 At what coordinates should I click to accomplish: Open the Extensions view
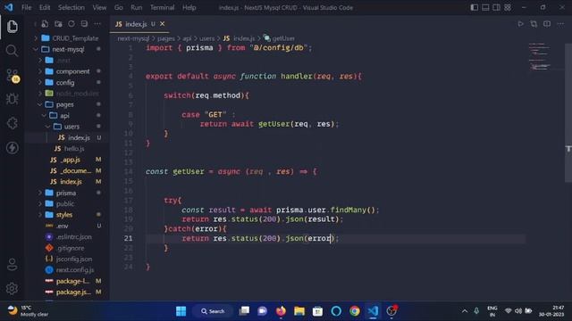tap(12, 123)
